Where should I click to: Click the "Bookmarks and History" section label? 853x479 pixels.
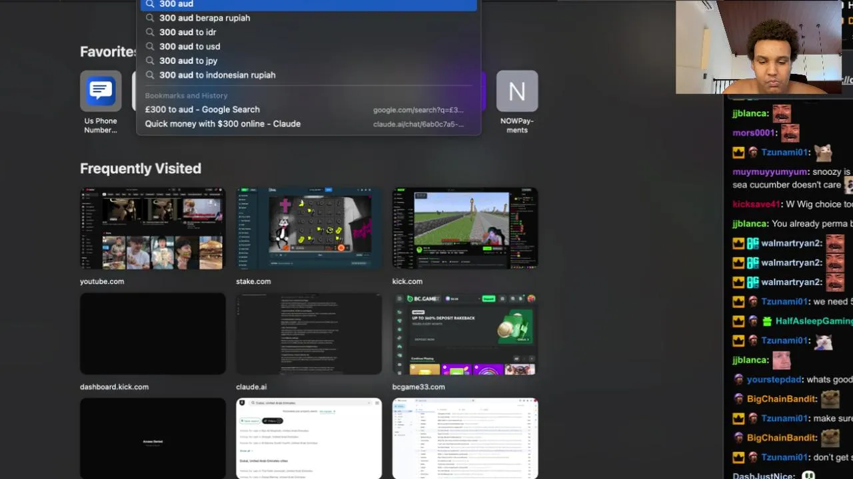coord(186,96)
